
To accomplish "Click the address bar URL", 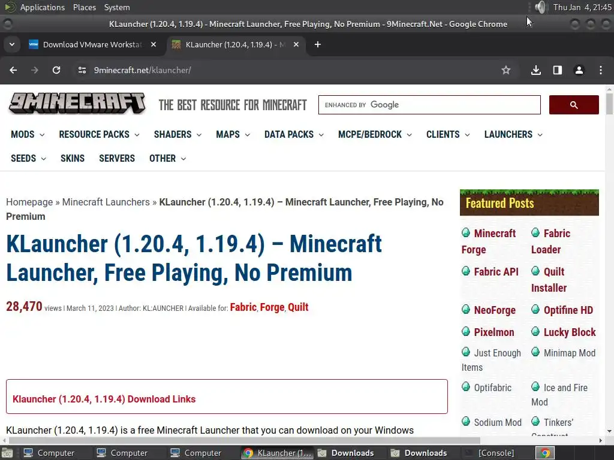I will (x=142, y=70).
